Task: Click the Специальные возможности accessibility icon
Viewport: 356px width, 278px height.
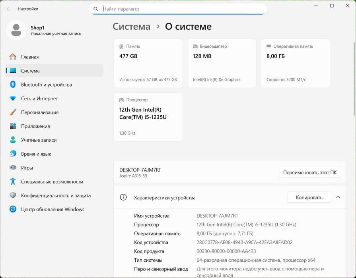Action: click(13, 181)
